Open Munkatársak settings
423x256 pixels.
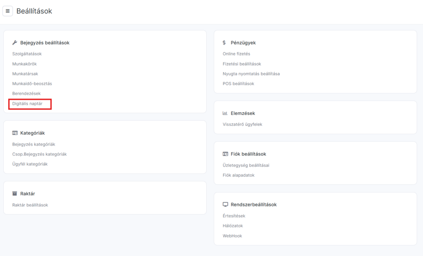(x=25, y=74)
